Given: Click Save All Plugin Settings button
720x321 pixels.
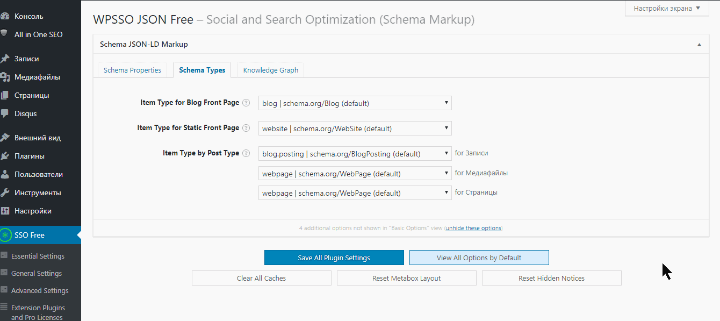Looking at the screenshot, I should pos(334,258).
